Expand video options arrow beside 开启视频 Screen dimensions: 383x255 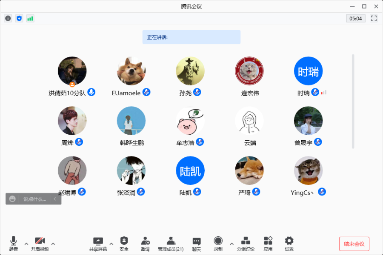(53, 244)
